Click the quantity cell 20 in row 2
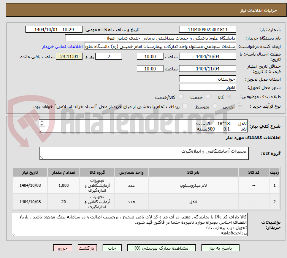The width and height of the screenshot is (287, 258). pyautogui.click(x=63, y=202)
